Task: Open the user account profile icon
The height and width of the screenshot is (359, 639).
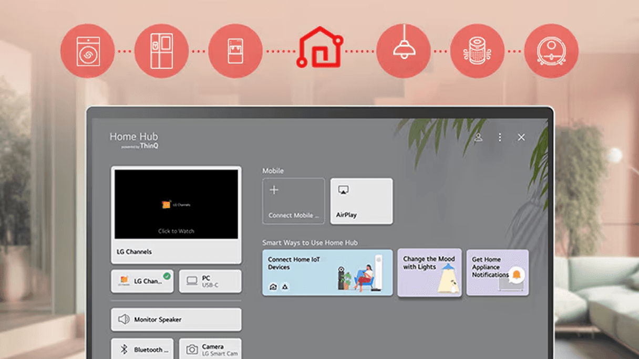Action: tap(478, 138)
